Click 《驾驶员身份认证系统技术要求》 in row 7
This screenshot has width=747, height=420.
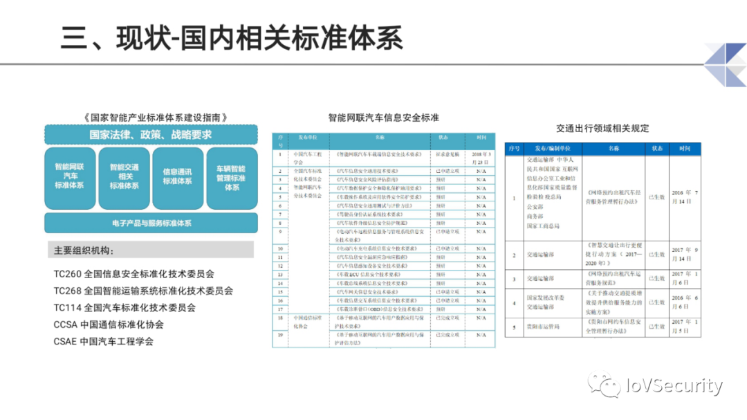(369, 214)
